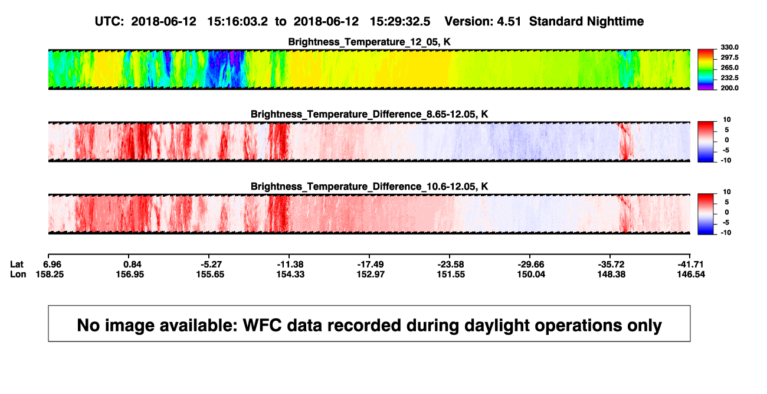
Task: Select the Brightness_Temperature_Difference_10.6-12.05, K label
Action: tap(369, 187)
